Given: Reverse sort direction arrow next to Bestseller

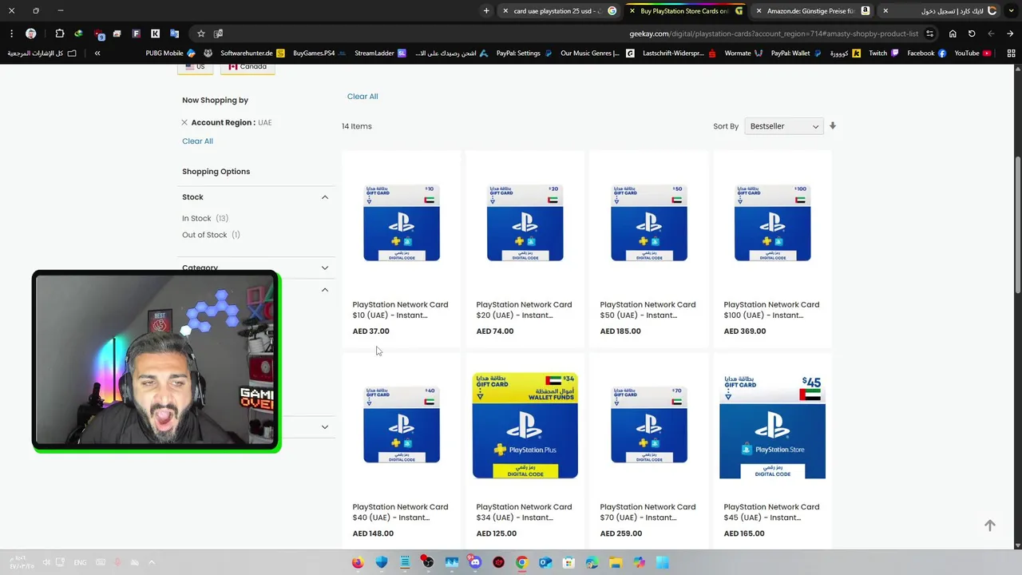Looking at the screenshot, I should pyautogui.click(x=833, y=126).
